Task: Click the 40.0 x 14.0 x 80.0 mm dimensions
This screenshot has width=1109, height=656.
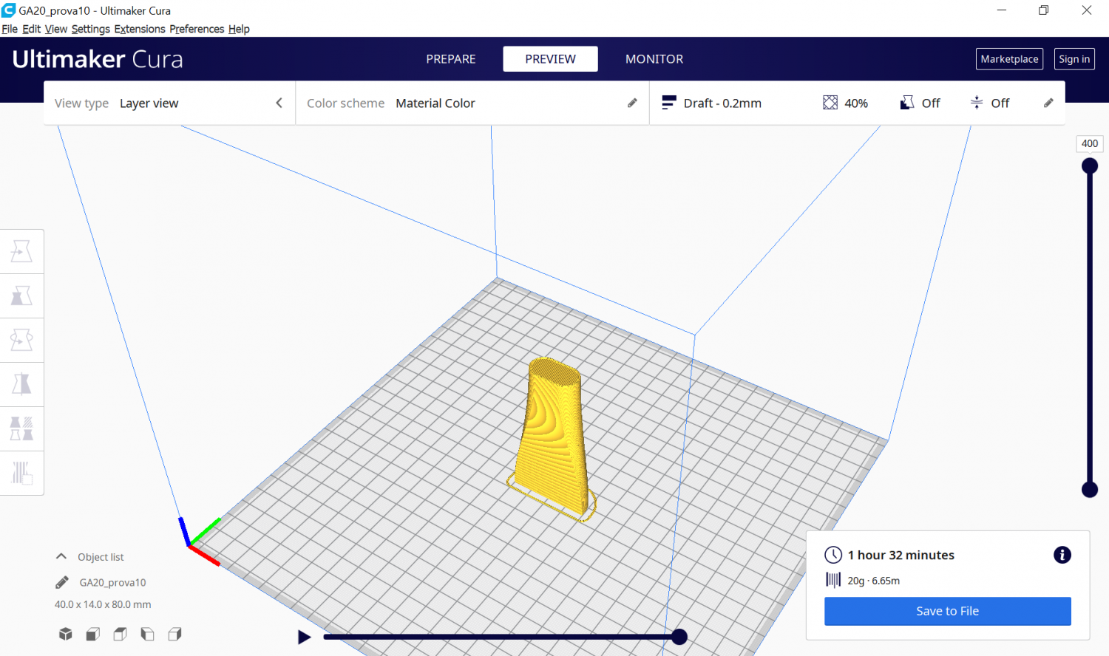Action: (103, 604)
